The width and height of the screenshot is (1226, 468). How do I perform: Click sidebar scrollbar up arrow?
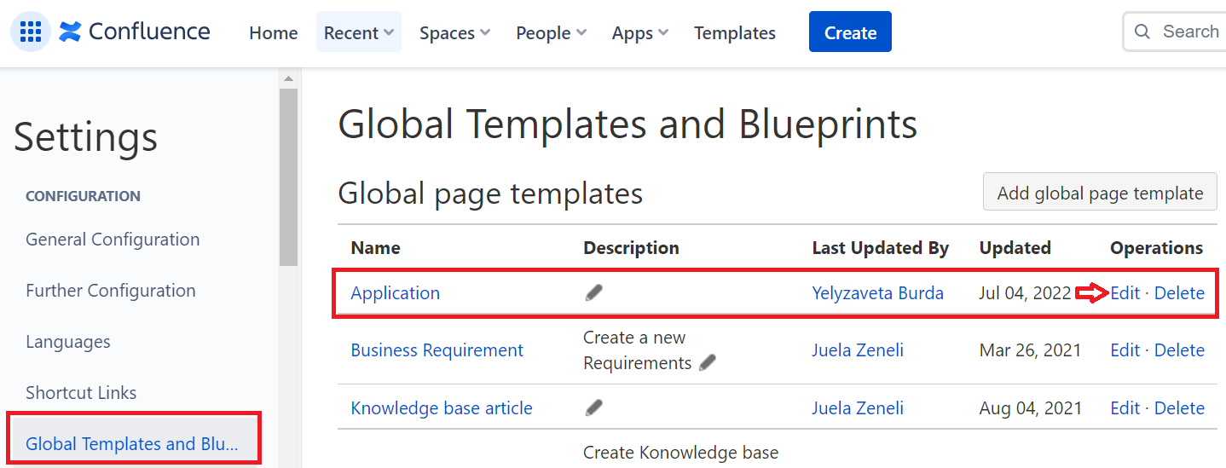(288, 78)
